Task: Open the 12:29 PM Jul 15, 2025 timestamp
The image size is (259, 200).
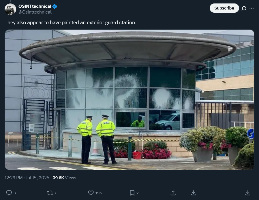Action: pyautogui.click(x=27, y=178)
